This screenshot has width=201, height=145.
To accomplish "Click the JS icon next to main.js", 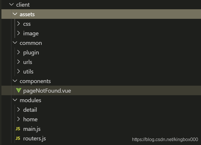I will [x=18, y=129].
